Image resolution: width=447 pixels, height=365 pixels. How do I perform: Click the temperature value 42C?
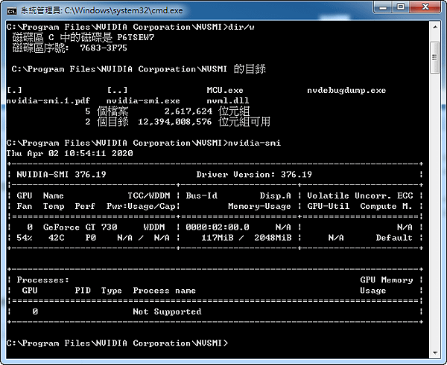tap(57, 238)
